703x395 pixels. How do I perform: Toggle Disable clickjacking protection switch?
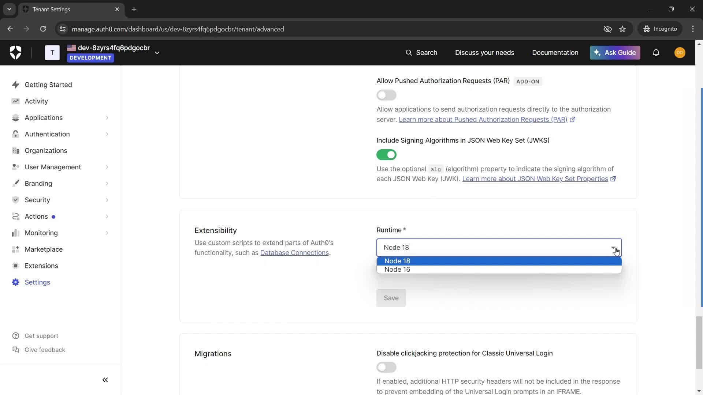(x=386, y=367)
